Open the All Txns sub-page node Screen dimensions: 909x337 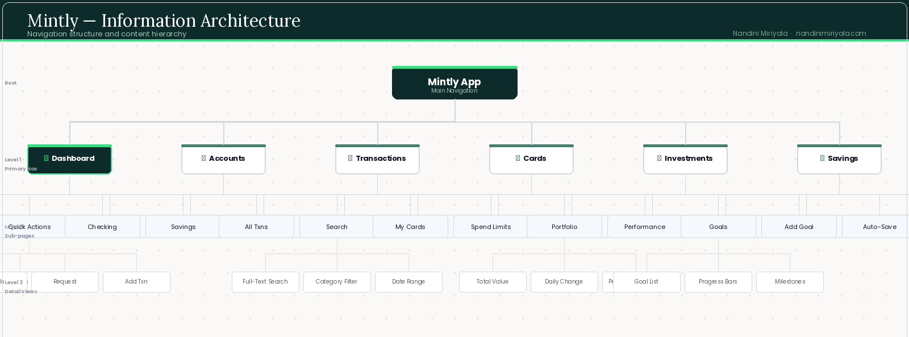coord(256,227)
